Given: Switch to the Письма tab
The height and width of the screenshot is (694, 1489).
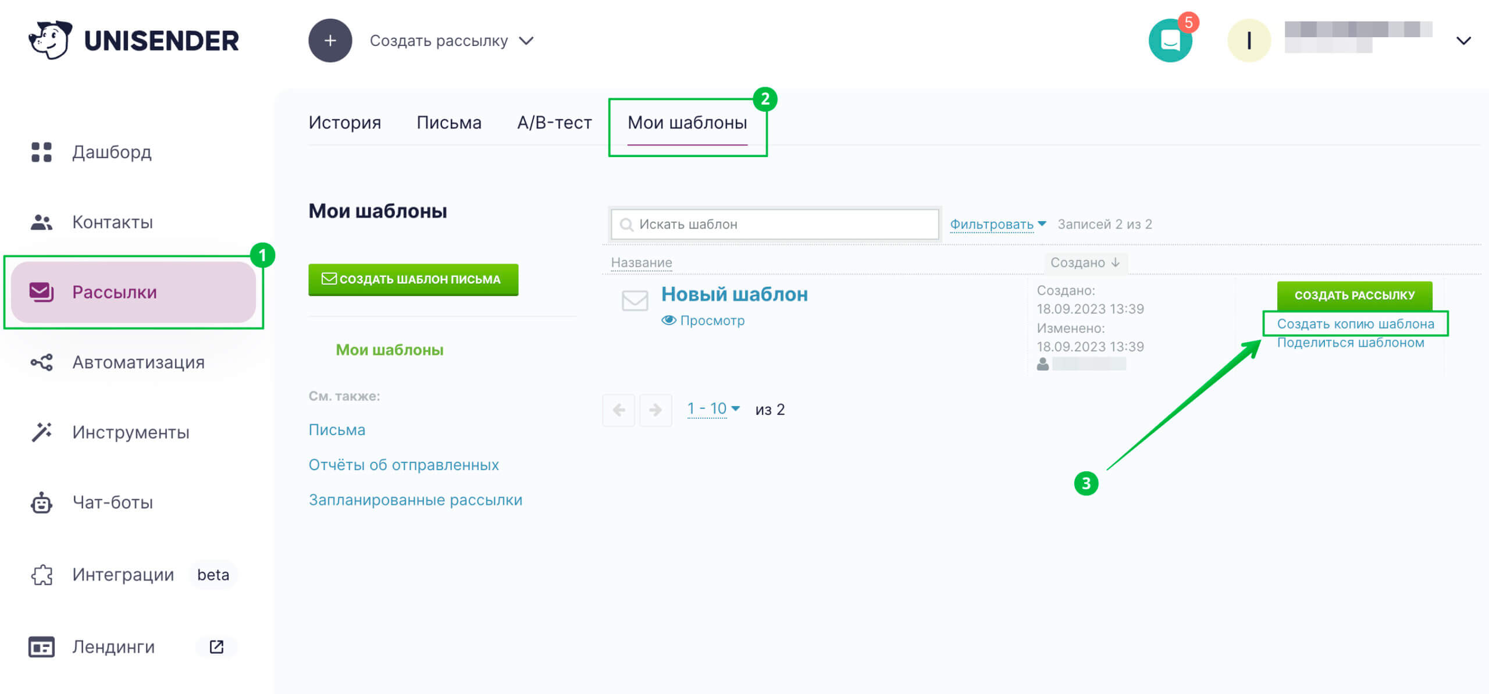Looking at the screenshot, I should [x=449, y=123].
